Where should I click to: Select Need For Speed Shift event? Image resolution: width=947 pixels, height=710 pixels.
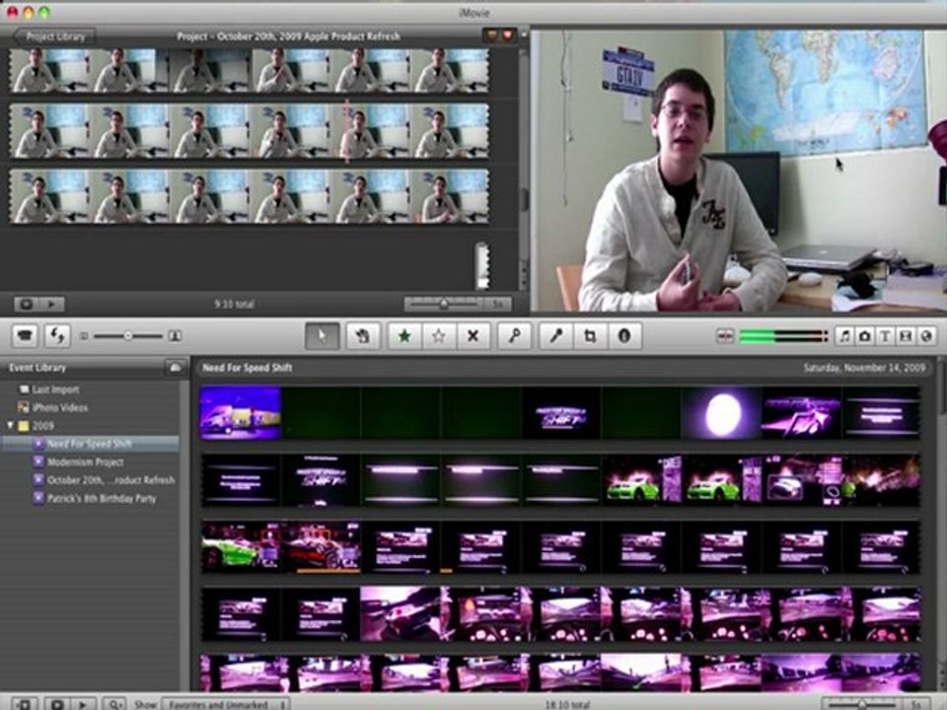coord(90,444)
